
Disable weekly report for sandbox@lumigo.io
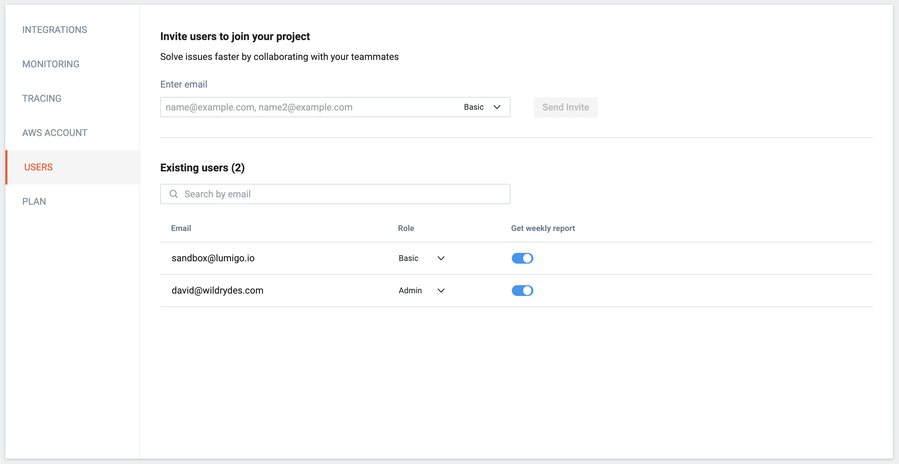[x=522, y=258]
